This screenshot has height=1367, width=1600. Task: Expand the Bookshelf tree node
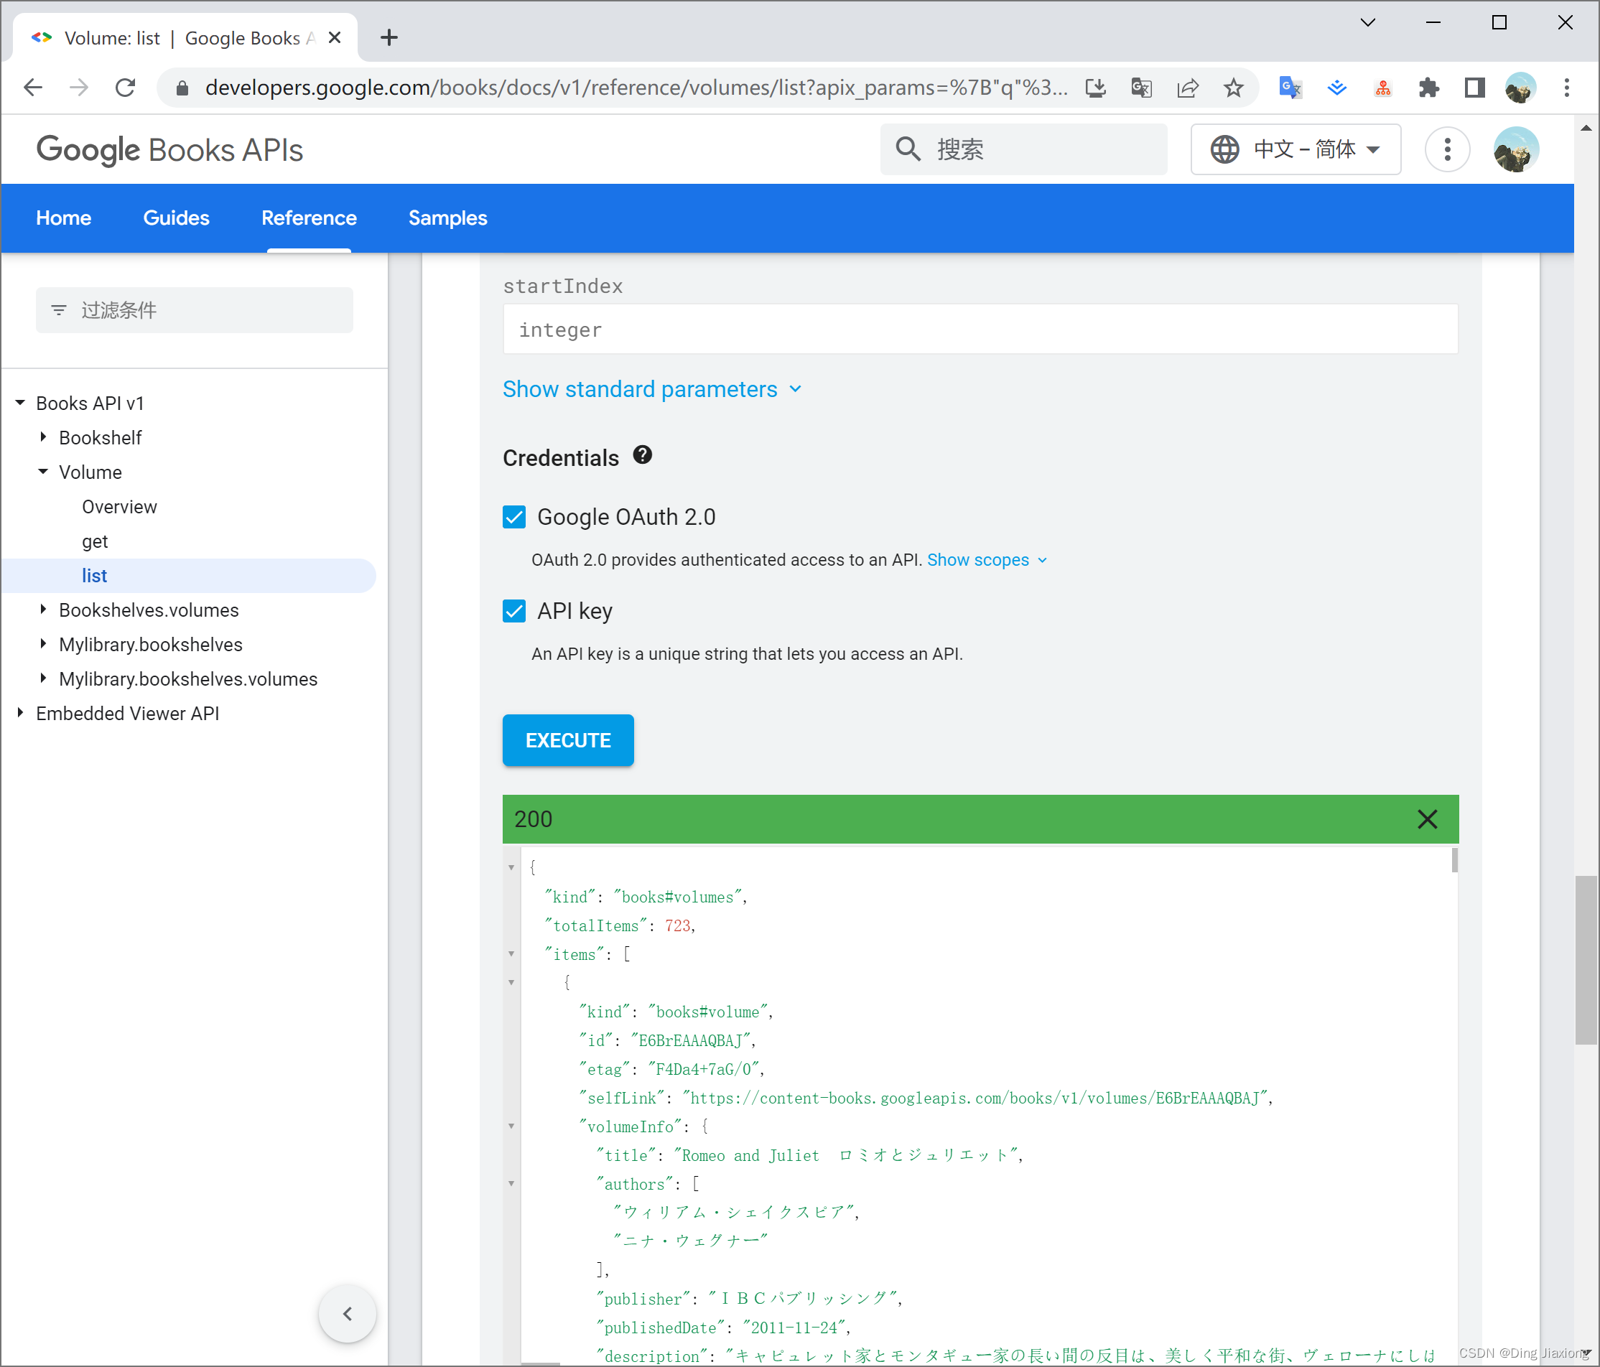pos(43,437)
